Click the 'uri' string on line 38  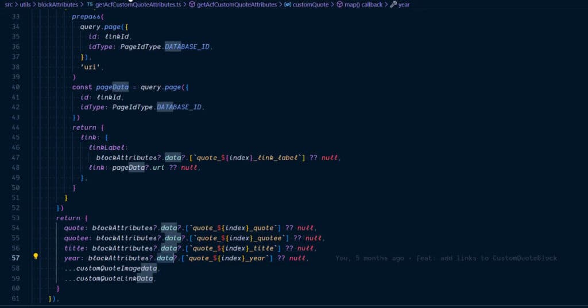pos(88,67)
